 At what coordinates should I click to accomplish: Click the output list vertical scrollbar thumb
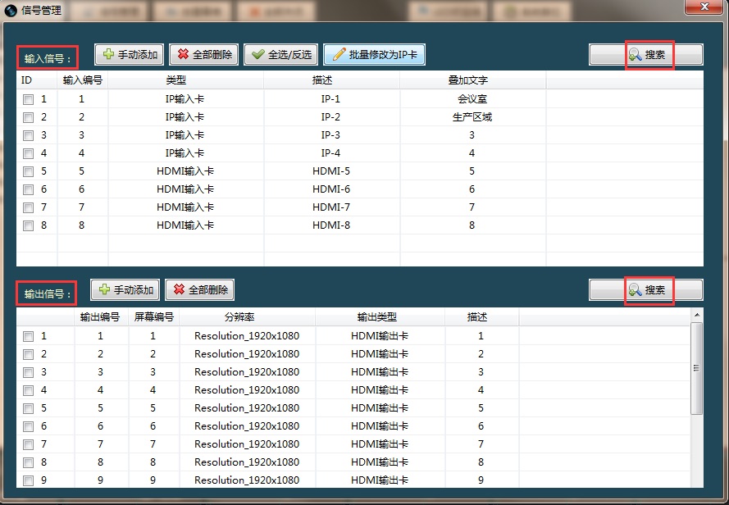point(697,367)
